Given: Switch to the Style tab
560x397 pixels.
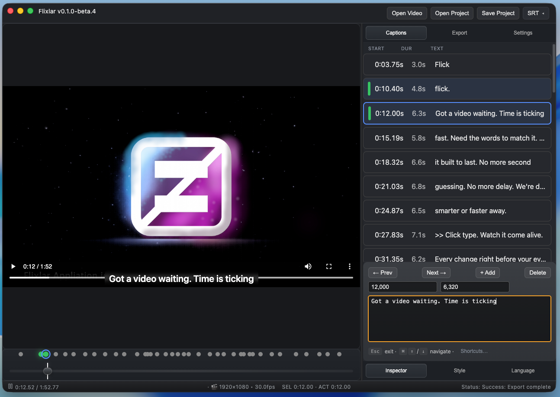Looking at the screenshot, I should click(x=459, y=371).
